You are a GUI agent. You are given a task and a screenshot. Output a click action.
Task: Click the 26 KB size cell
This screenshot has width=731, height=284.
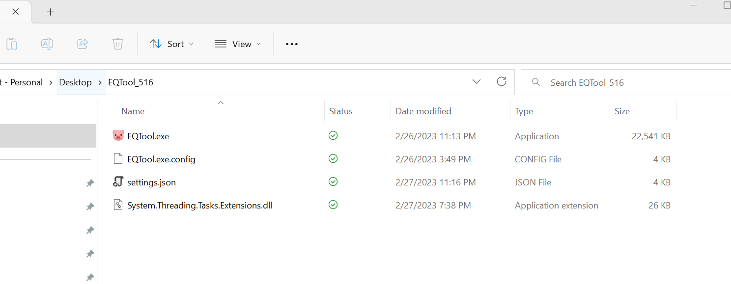[659, 206]
